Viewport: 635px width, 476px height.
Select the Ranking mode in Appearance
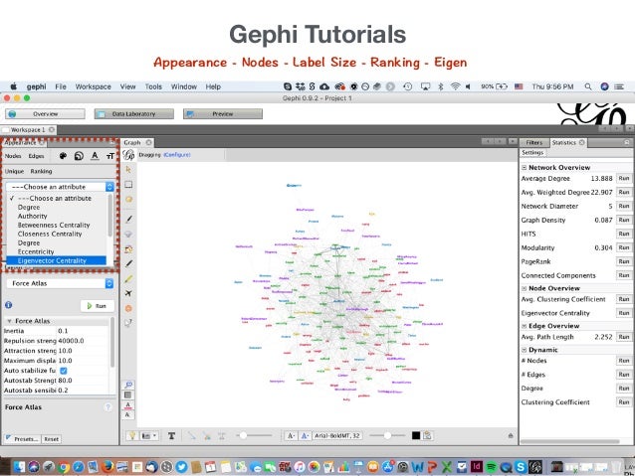(x=42, y=172)
